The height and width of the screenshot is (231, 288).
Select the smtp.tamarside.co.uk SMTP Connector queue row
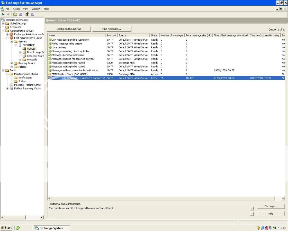(x=166, y=78)
